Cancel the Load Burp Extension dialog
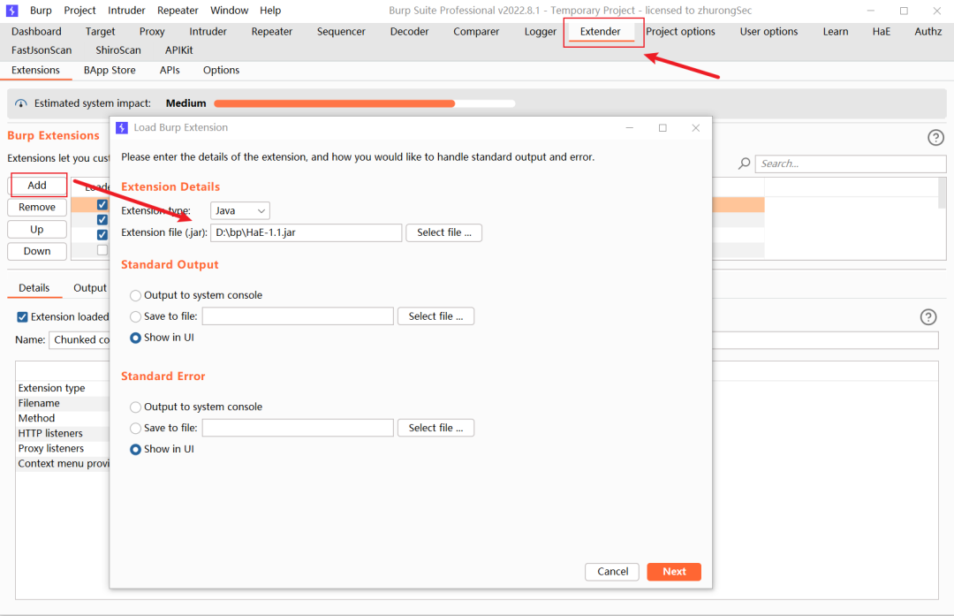The height and width of the screenshot is (616, 954). coord(612,572)
